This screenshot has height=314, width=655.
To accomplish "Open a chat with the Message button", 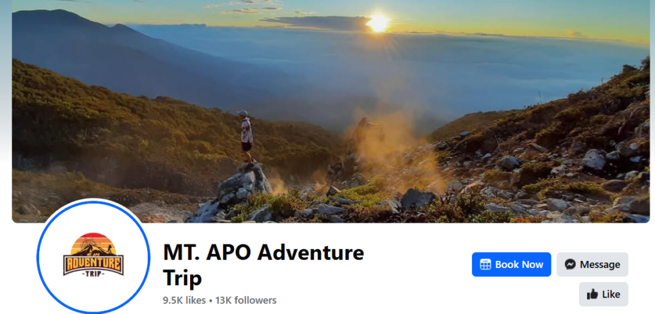I will click(592, 264).
